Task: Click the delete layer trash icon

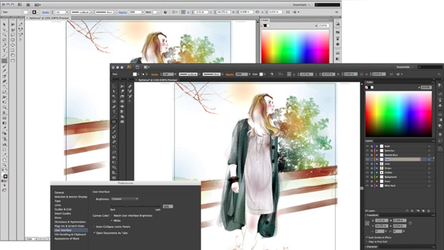Action: tap(428, 211)
